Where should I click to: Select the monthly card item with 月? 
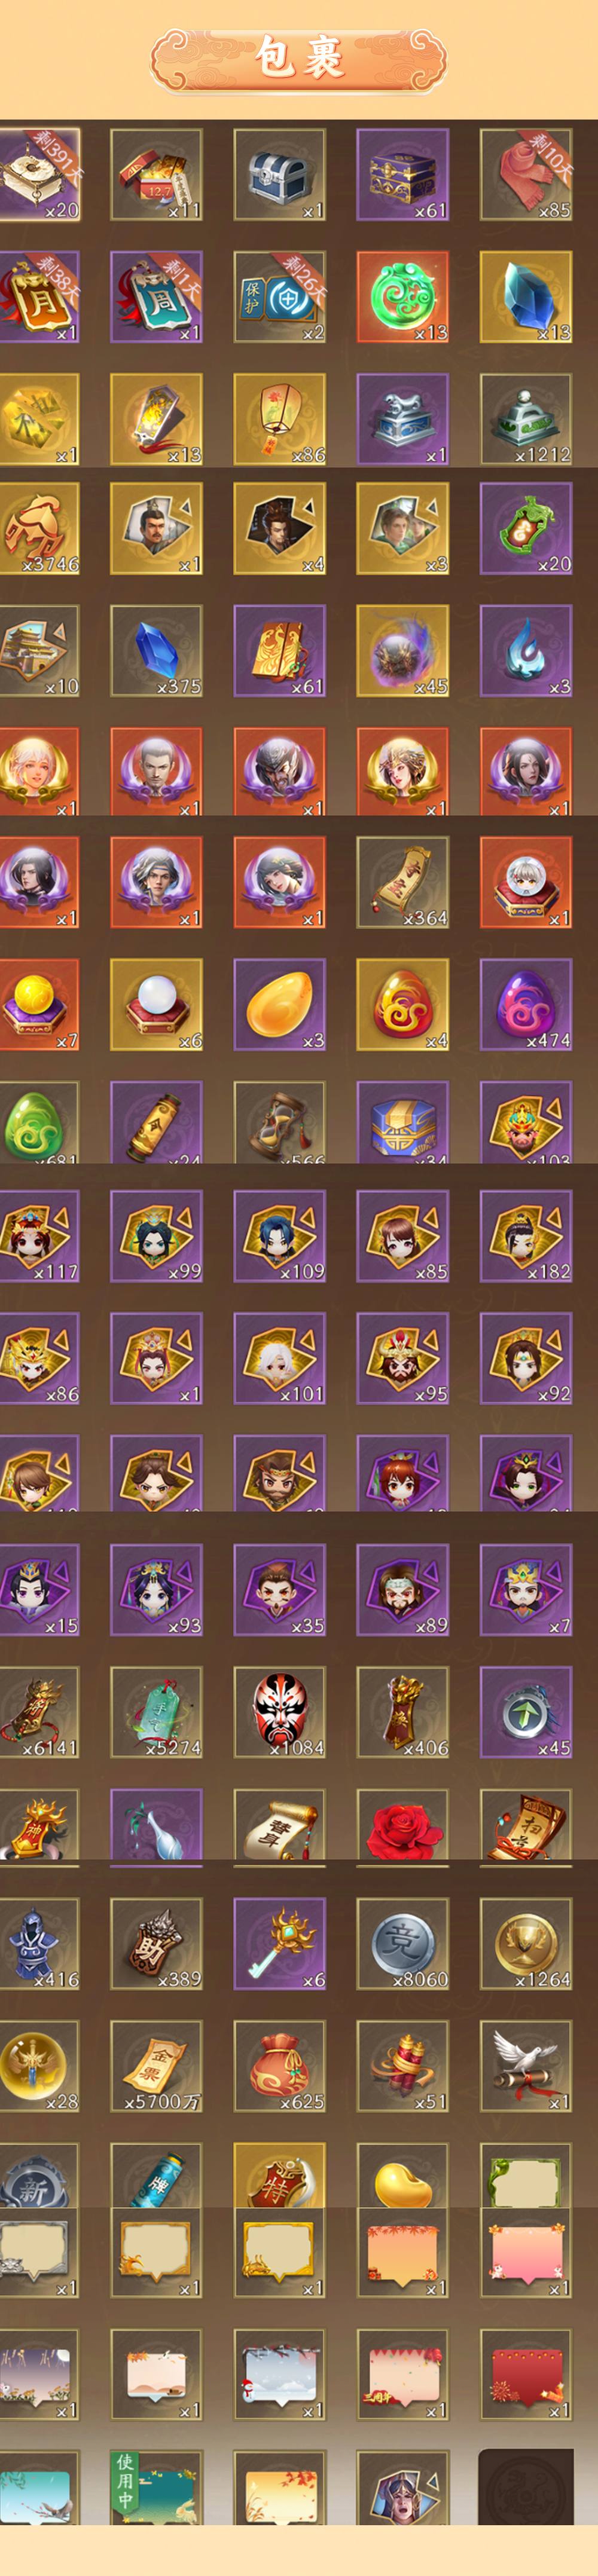[38, 297]
